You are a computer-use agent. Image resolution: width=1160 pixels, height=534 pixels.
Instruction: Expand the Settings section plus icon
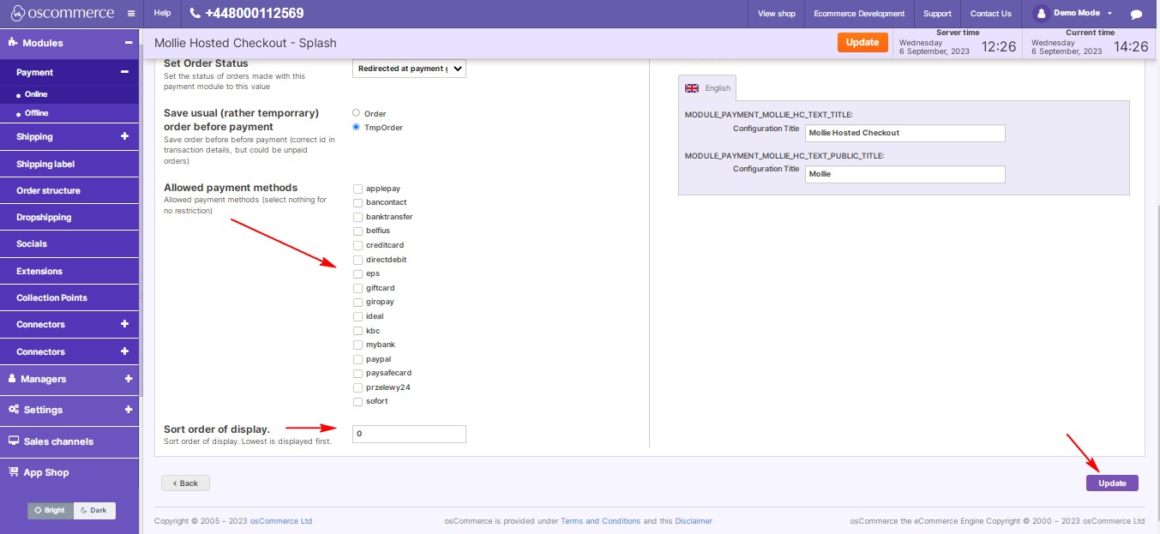(128, 409)
